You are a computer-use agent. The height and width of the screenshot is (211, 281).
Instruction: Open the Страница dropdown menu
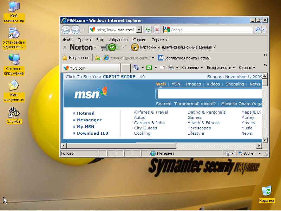tap(192, 68)
